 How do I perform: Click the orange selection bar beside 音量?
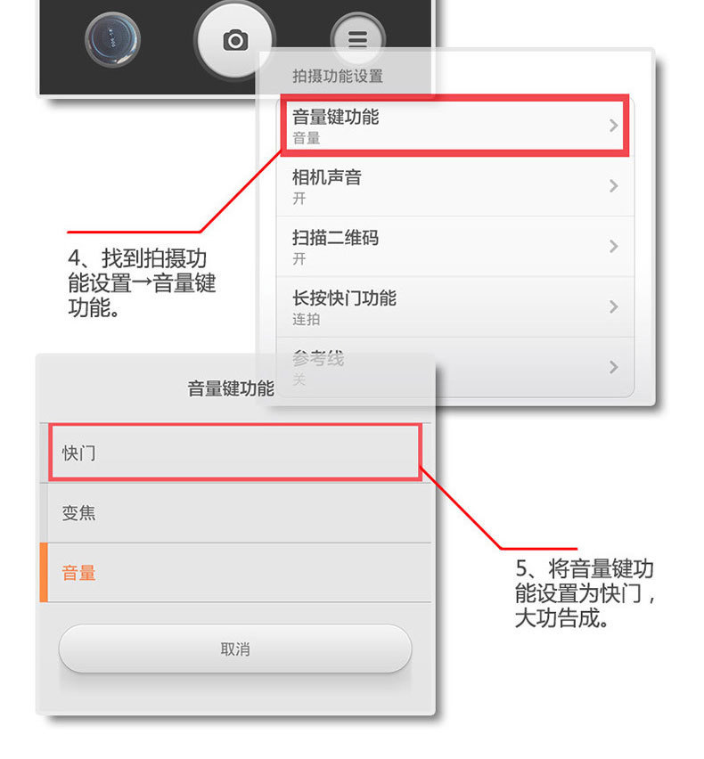coord(44,573)
